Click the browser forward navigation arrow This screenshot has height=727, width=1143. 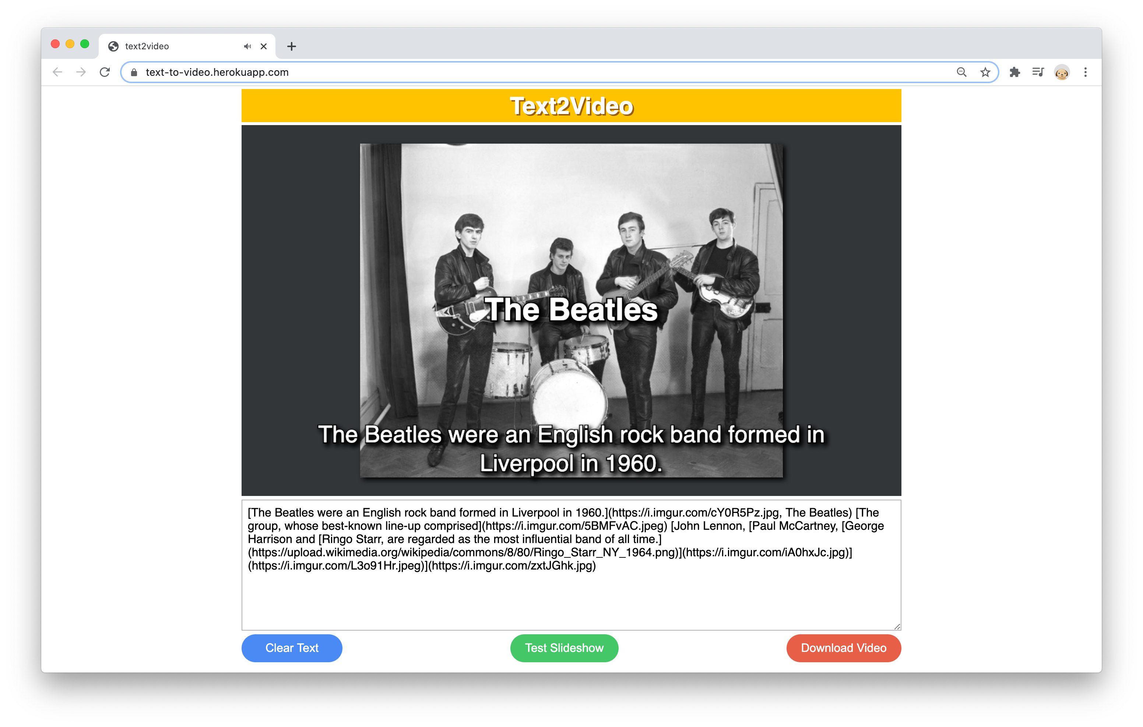pos(80,72)
